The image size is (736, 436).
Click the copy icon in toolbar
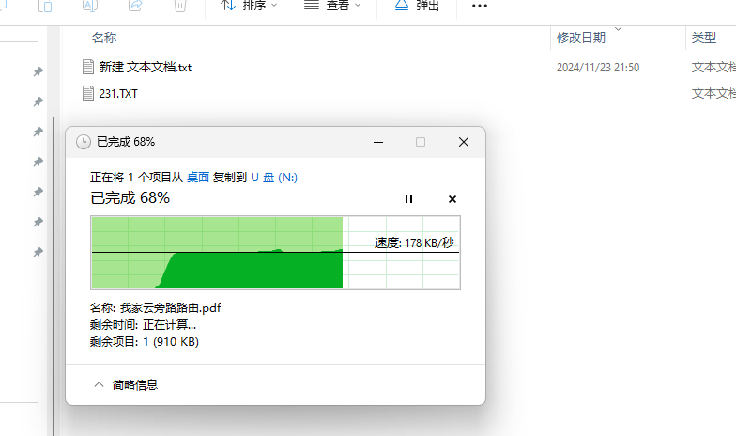45,6
